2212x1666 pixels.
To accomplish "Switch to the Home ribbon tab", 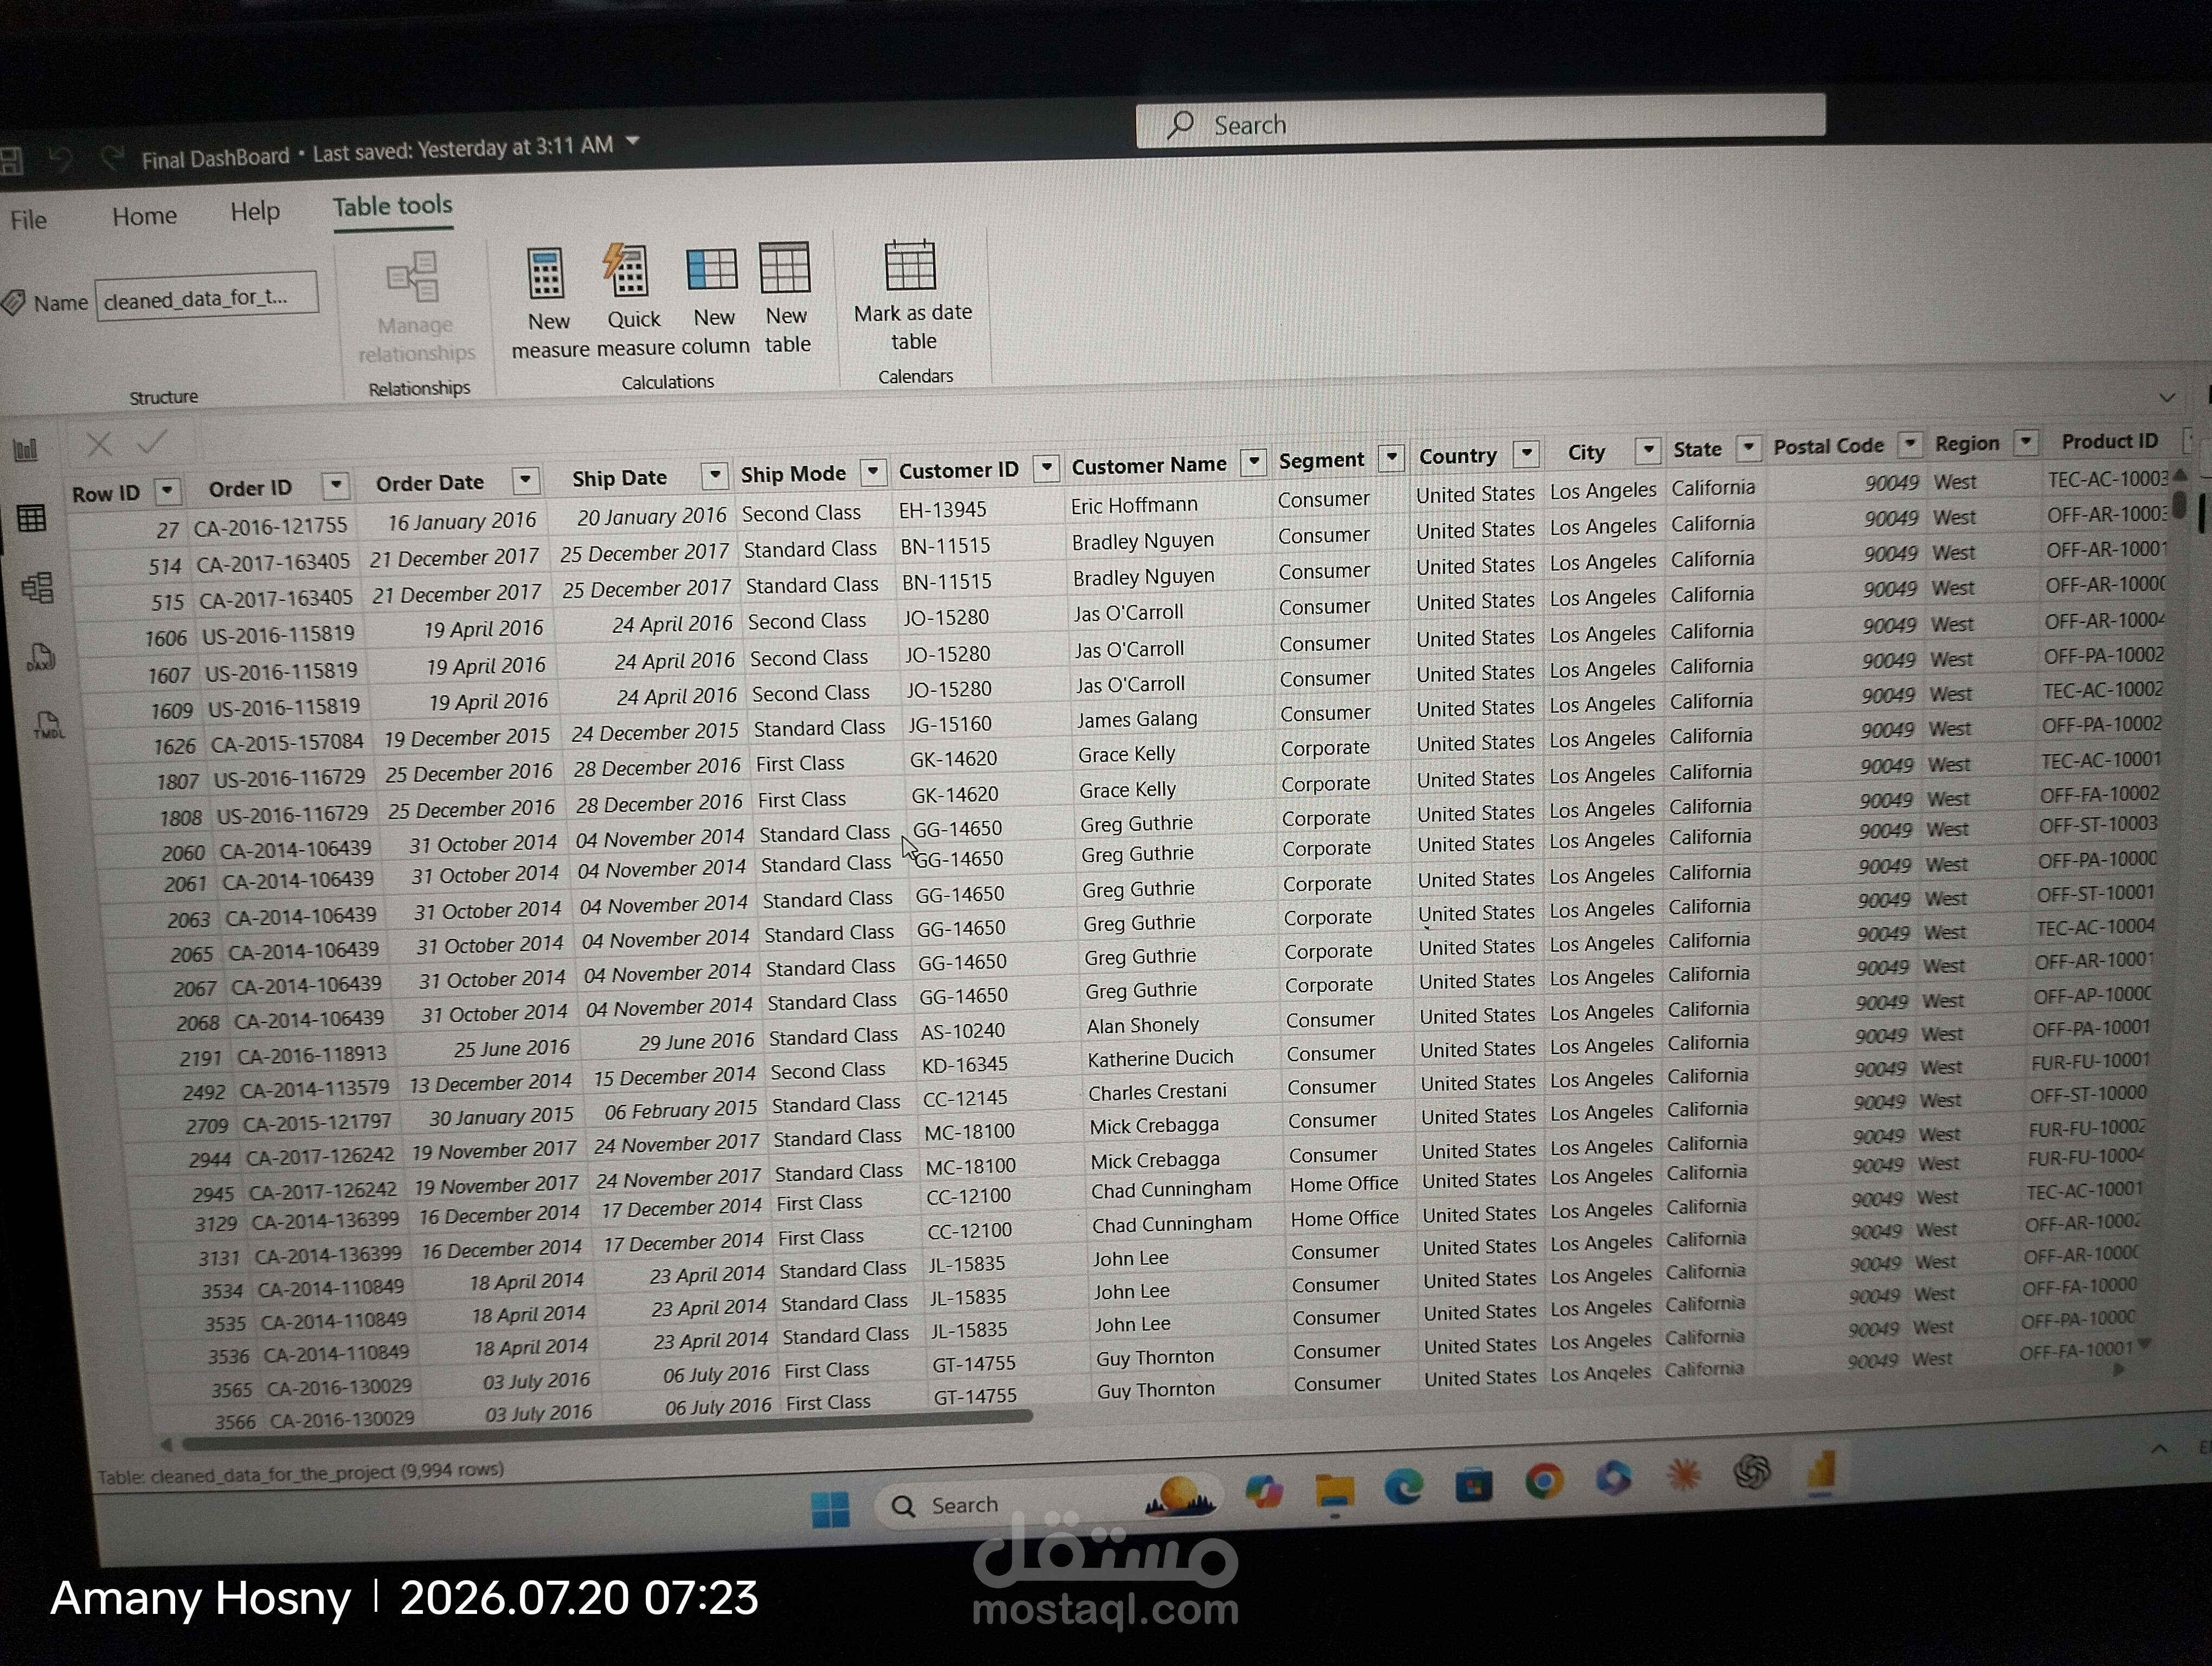I will (x=144, y=216).
